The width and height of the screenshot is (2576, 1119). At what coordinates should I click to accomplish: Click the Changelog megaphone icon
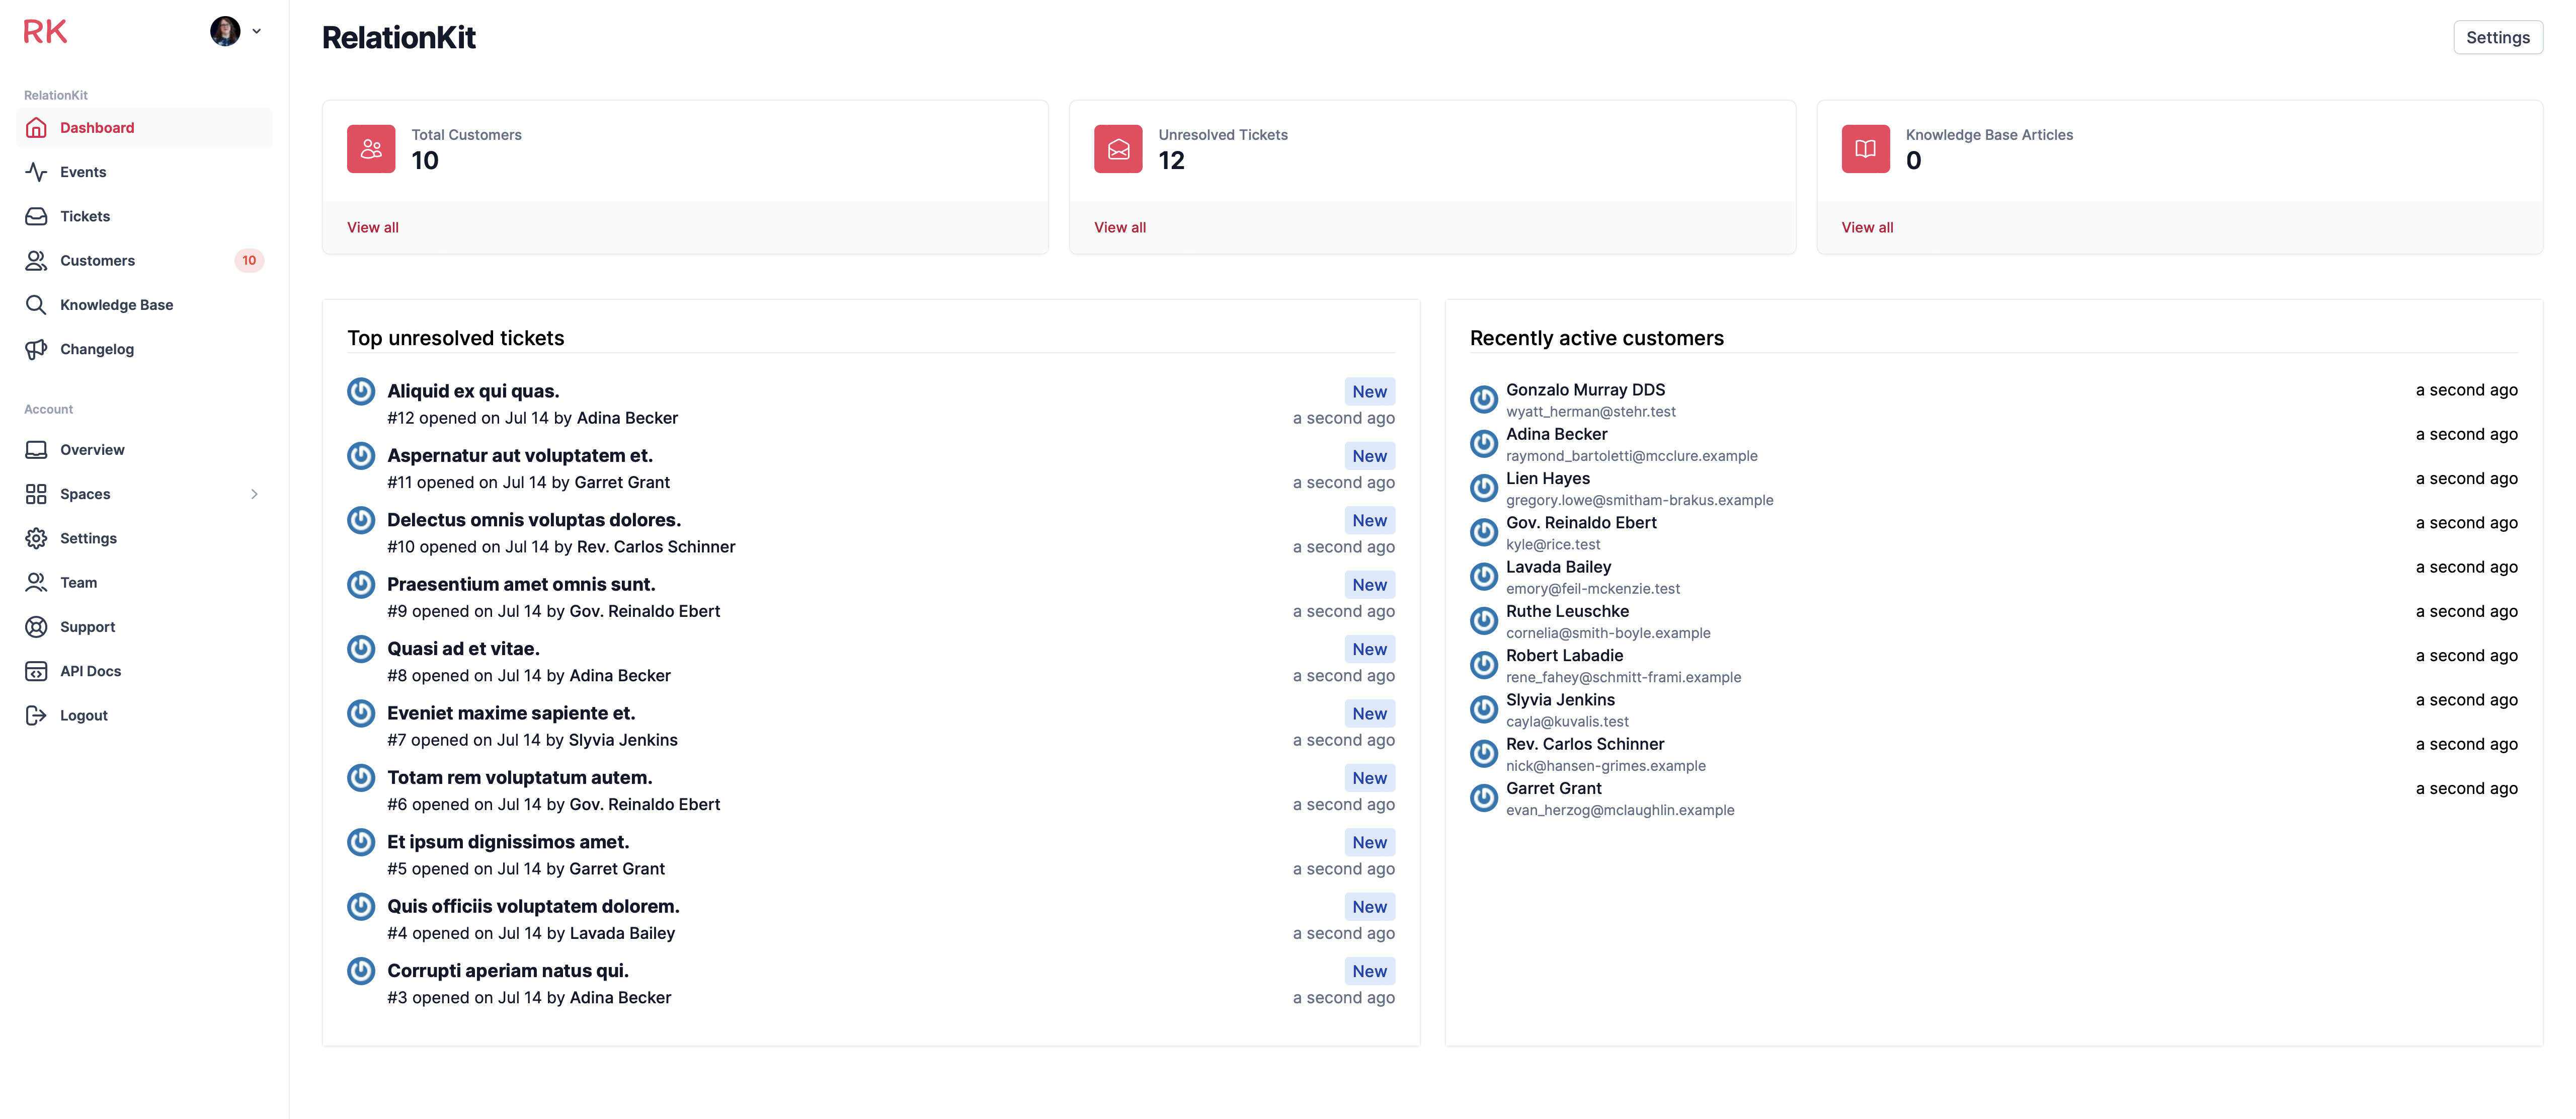[36, 349]
